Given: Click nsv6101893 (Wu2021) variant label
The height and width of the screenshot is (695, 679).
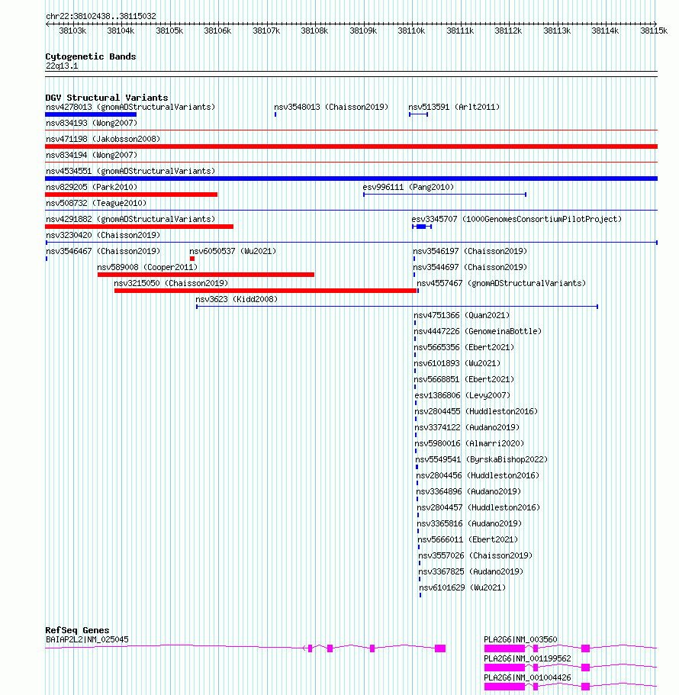Looking at the screenshot, I should (x=457, y=363).
